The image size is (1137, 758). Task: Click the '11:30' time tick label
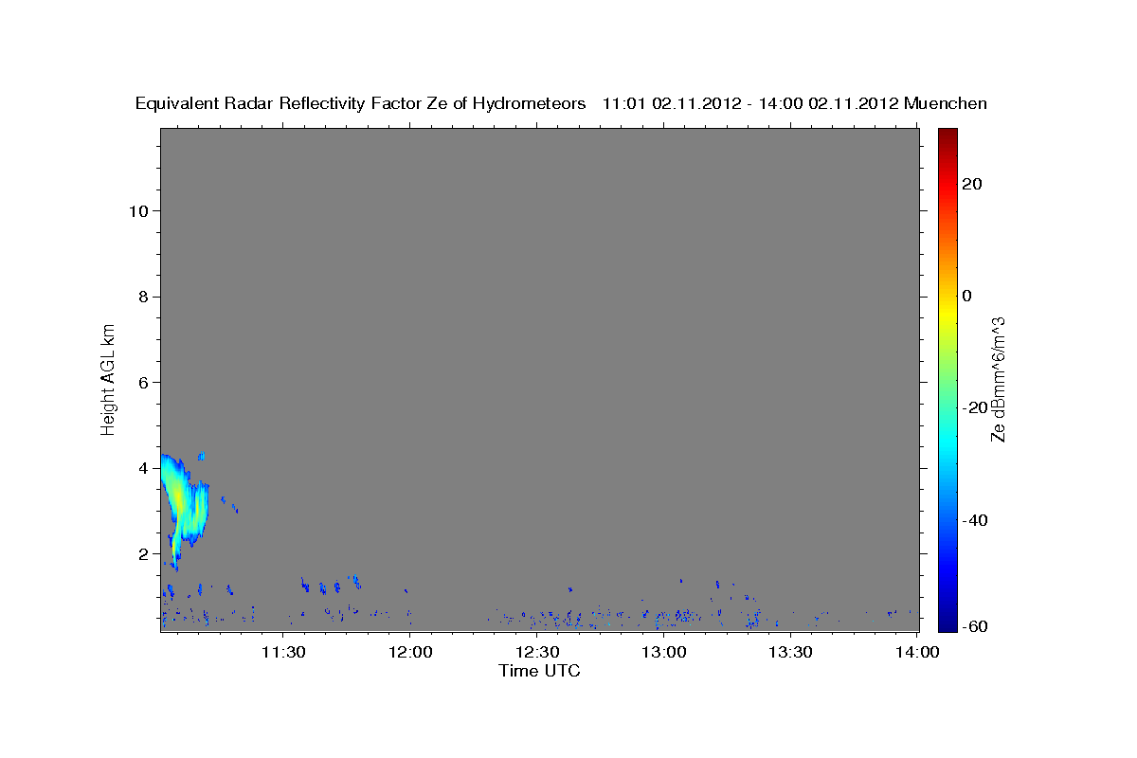pyautogui.click(x=282, y=652)
